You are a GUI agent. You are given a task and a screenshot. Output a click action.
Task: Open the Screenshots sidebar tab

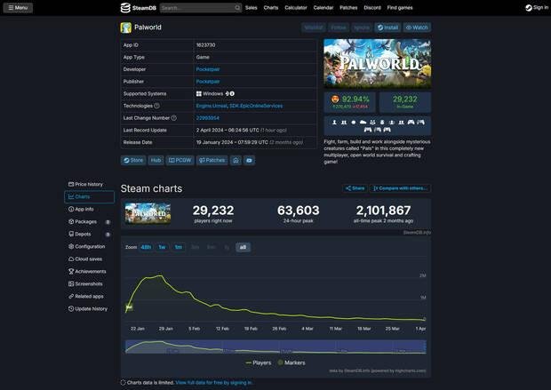tap(89, 284)
